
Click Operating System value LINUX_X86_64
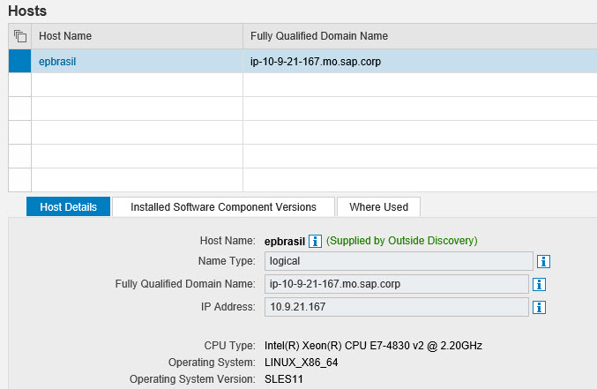[302, 363]
